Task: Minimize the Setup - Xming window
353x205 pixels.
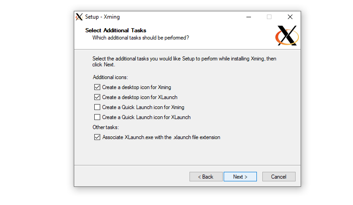Action: (x=248, y=17)
